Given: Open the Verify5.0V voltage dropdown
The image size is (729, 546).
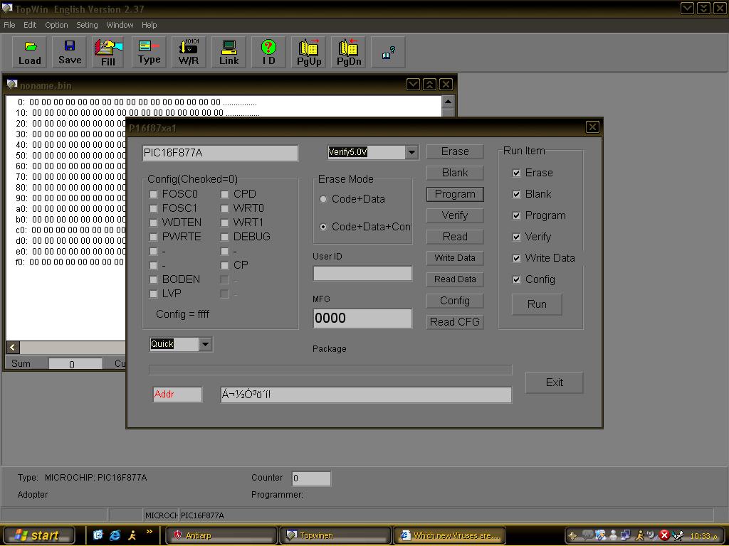Looking at the screenshot, I should point(411,152).
